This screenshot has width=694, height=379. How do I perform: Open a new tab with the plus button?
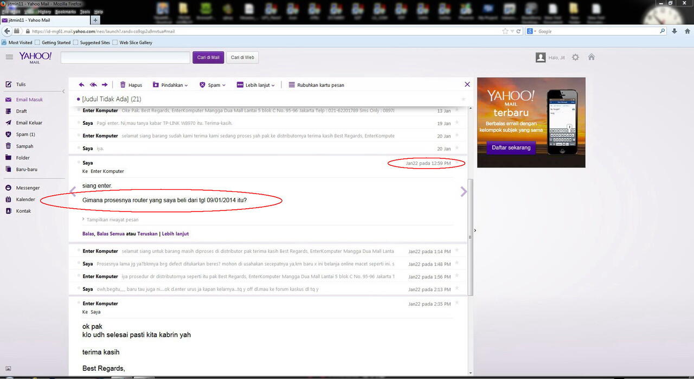95,20
